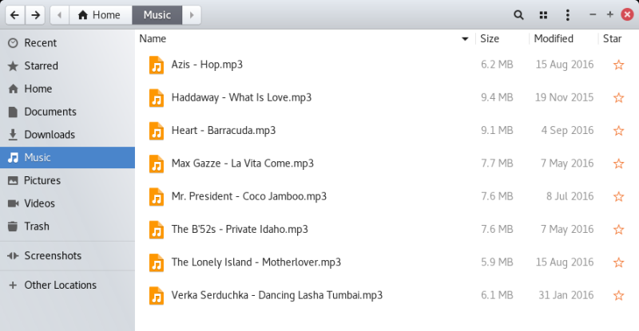Click the 6.2 MB size value

pyautogui.click(x=497, y=65)
